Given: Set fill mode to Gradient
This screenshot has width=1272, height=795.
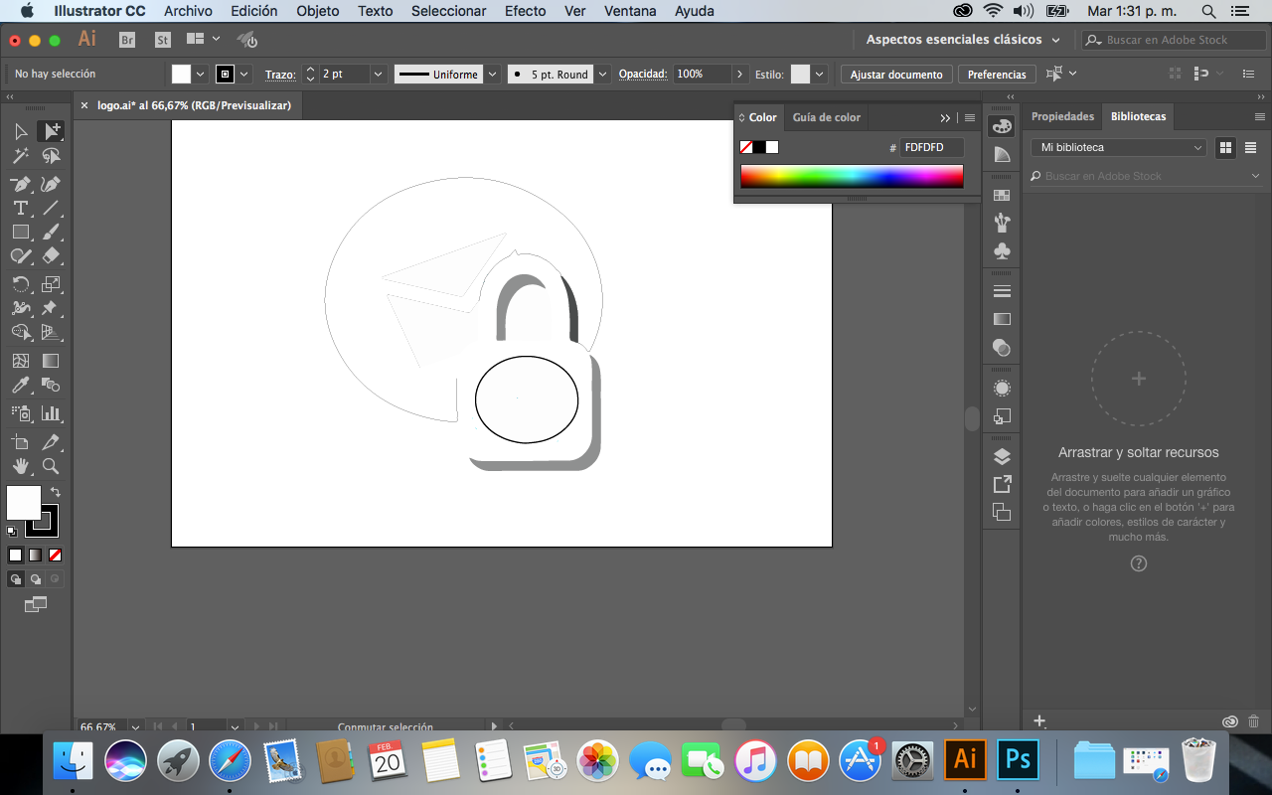Looking at the screenshot, I should (35, 555).
